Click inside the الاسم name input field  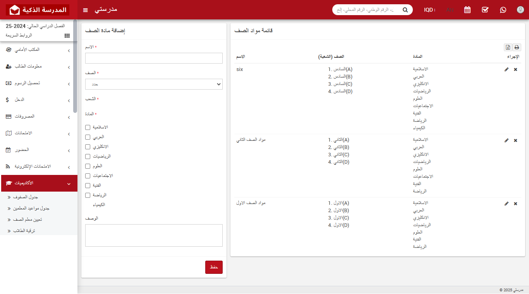click(153, 58)
